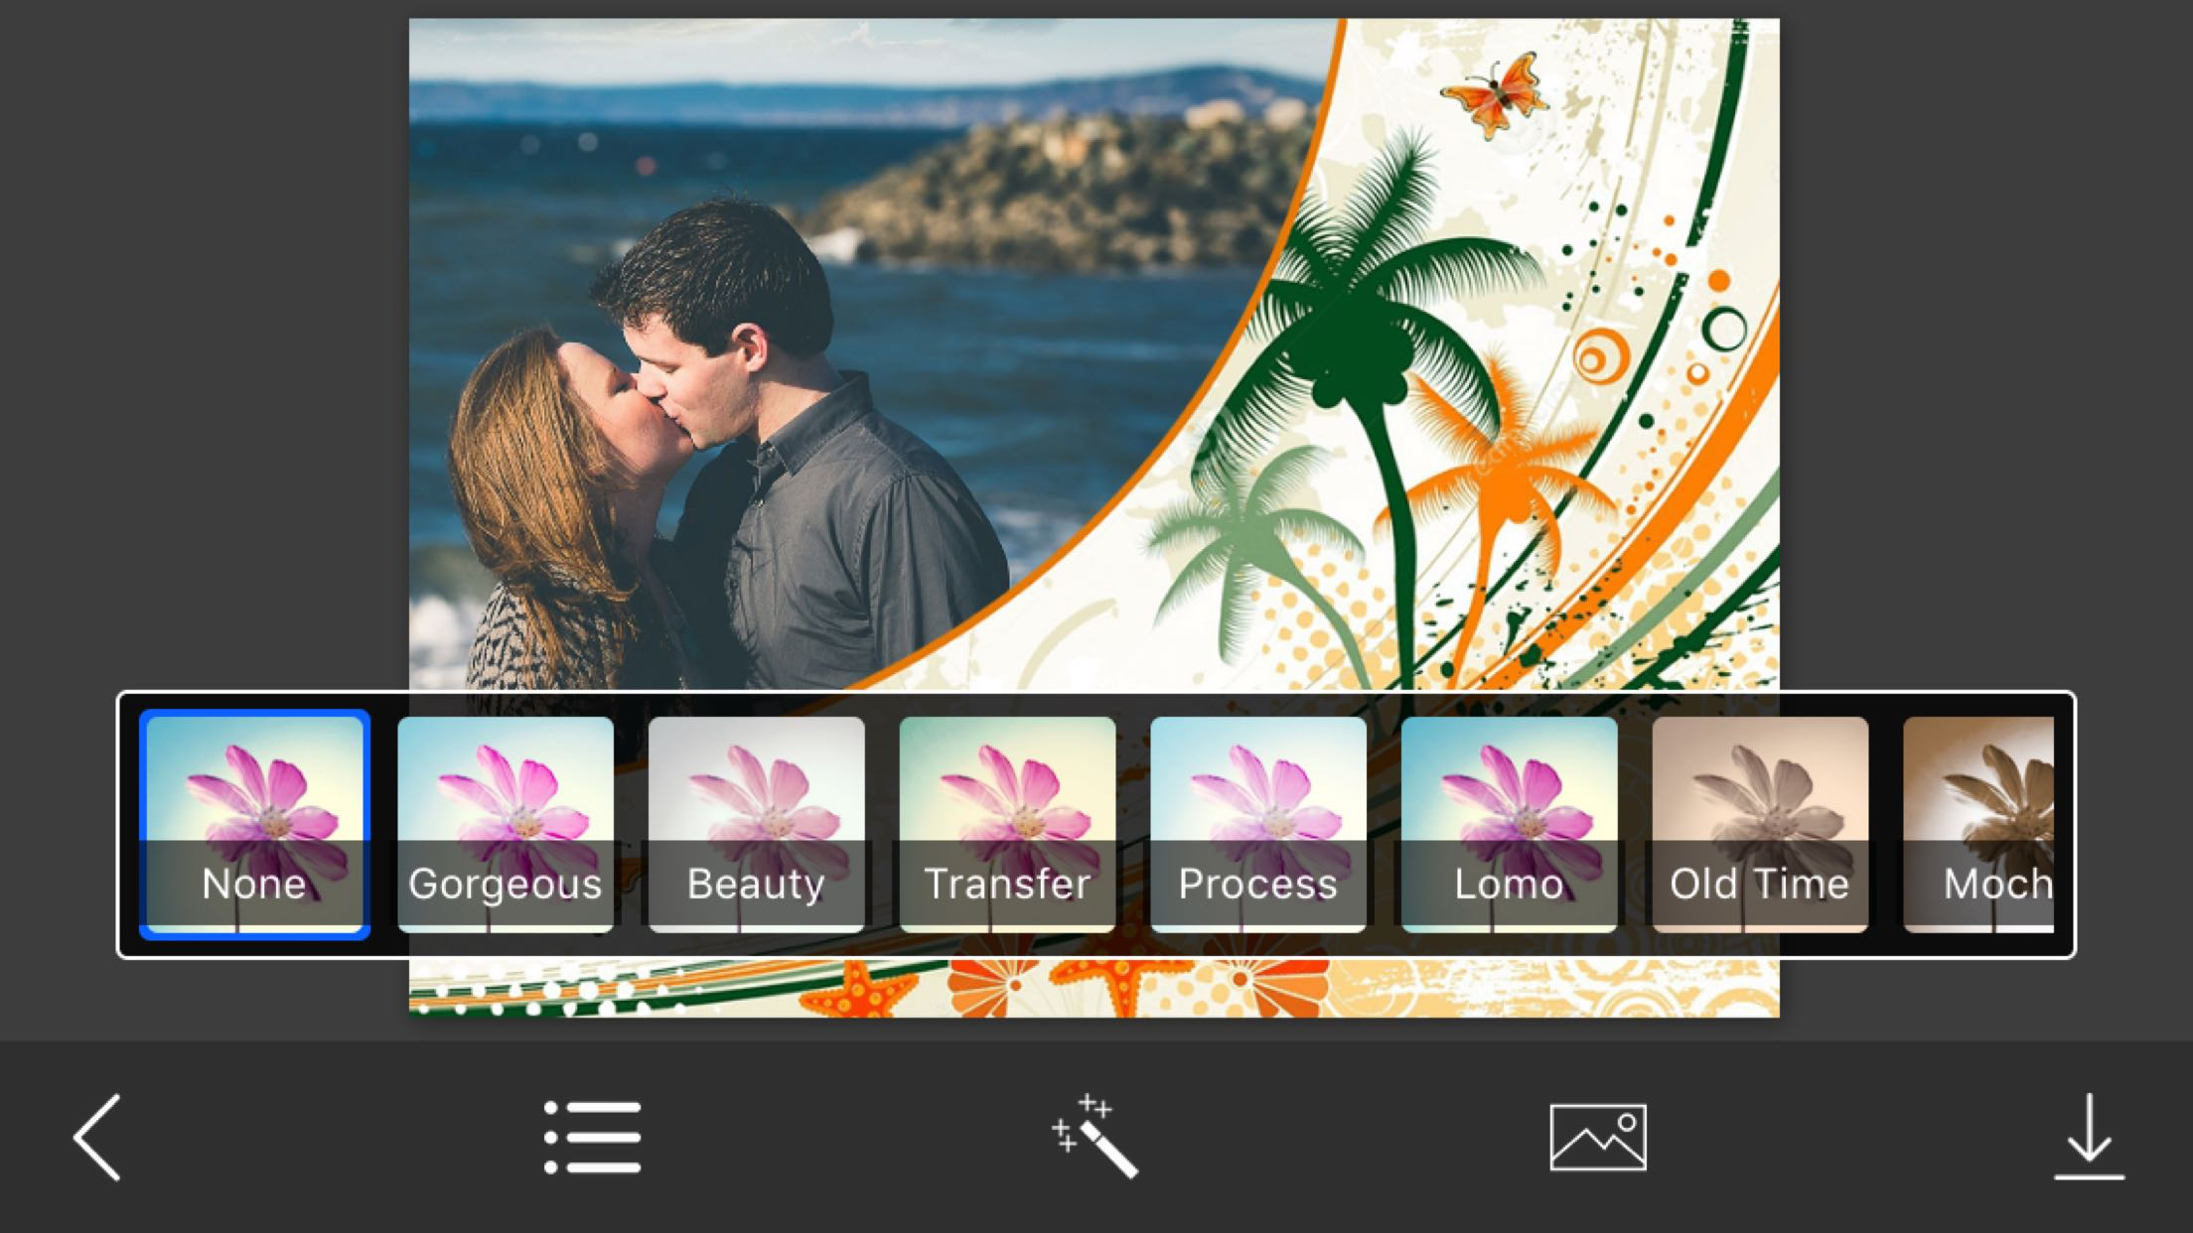Screen dimensions: 2193x1233
Task: Tap the orange butterfly on the frame
Action: click(x=1495, y=94)
